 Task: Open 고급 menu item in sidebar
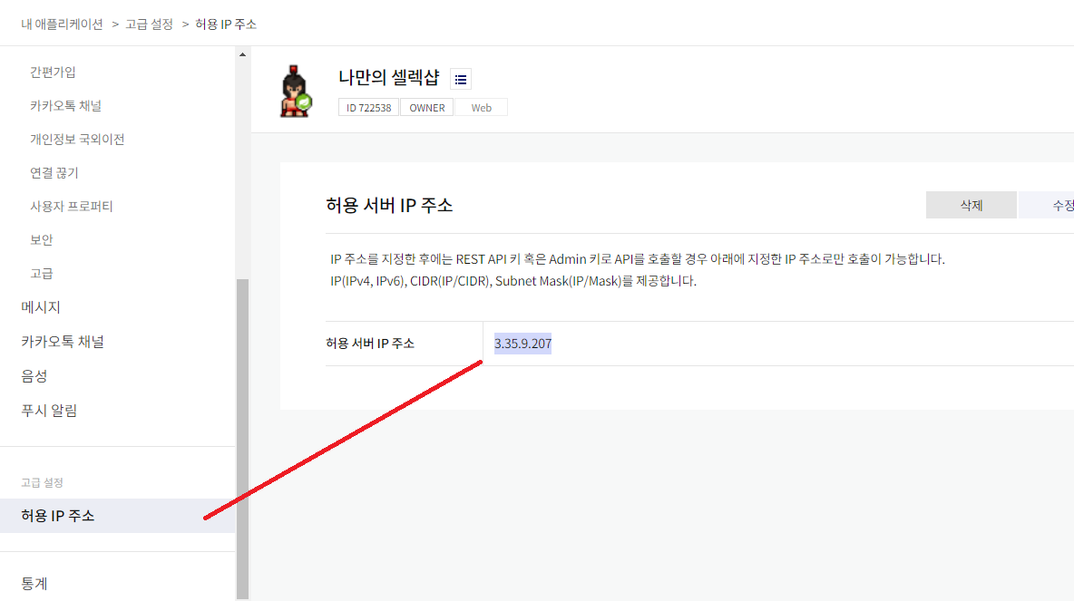point(41,273)
